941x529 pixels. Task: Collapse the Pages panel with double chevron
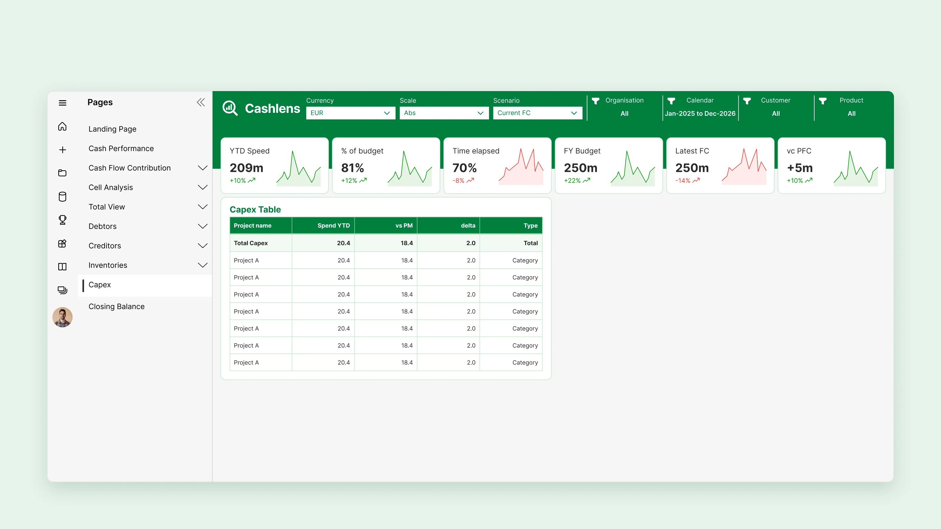point(201,102)
